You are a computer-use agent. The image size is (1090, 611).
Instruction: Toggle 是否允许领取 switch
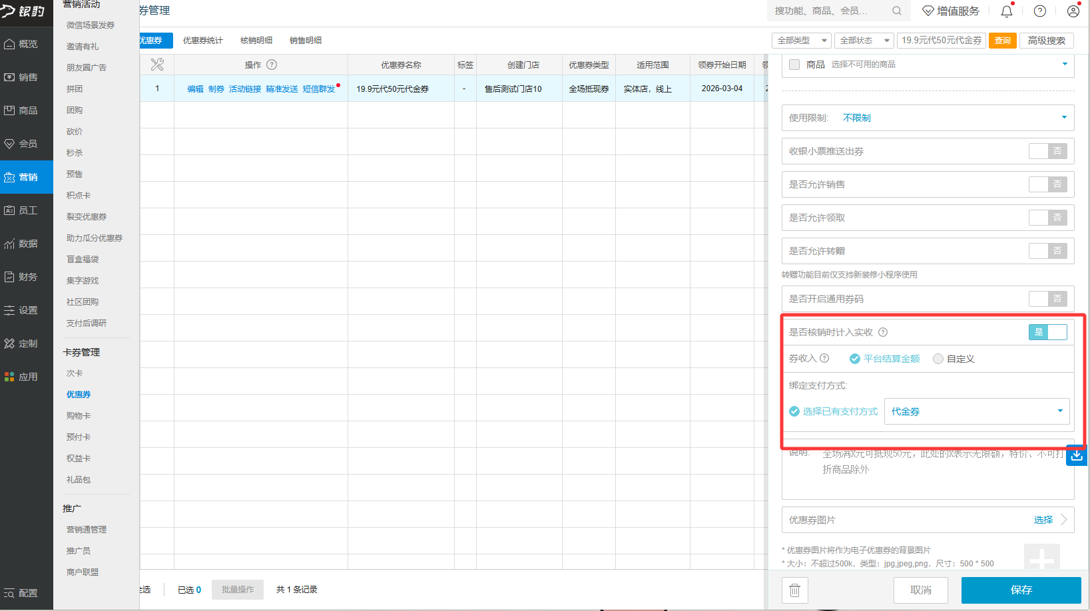click(x=1048, y=218)
